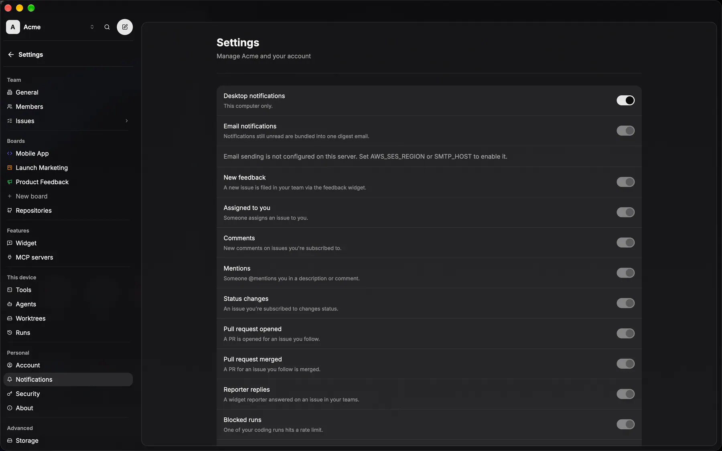Toggle the Status changes switch
Screen dimensions: 722x451
click(625, 303)
